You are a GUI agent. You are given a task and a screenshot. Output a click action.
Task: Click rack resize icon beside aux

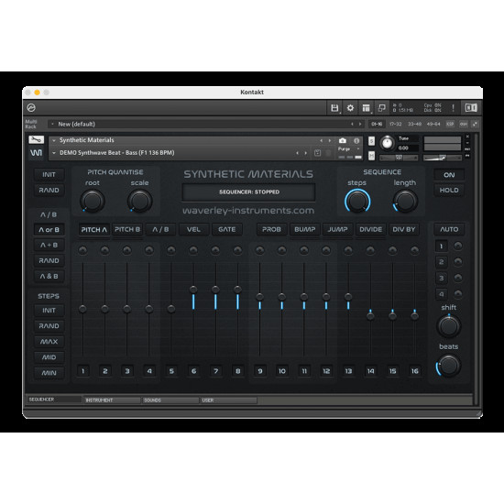[x=475, y=124]
